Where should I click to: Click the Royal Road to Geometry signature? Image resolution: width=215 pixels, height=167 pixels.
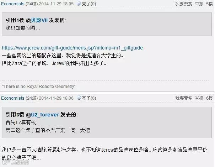point(39,87)
